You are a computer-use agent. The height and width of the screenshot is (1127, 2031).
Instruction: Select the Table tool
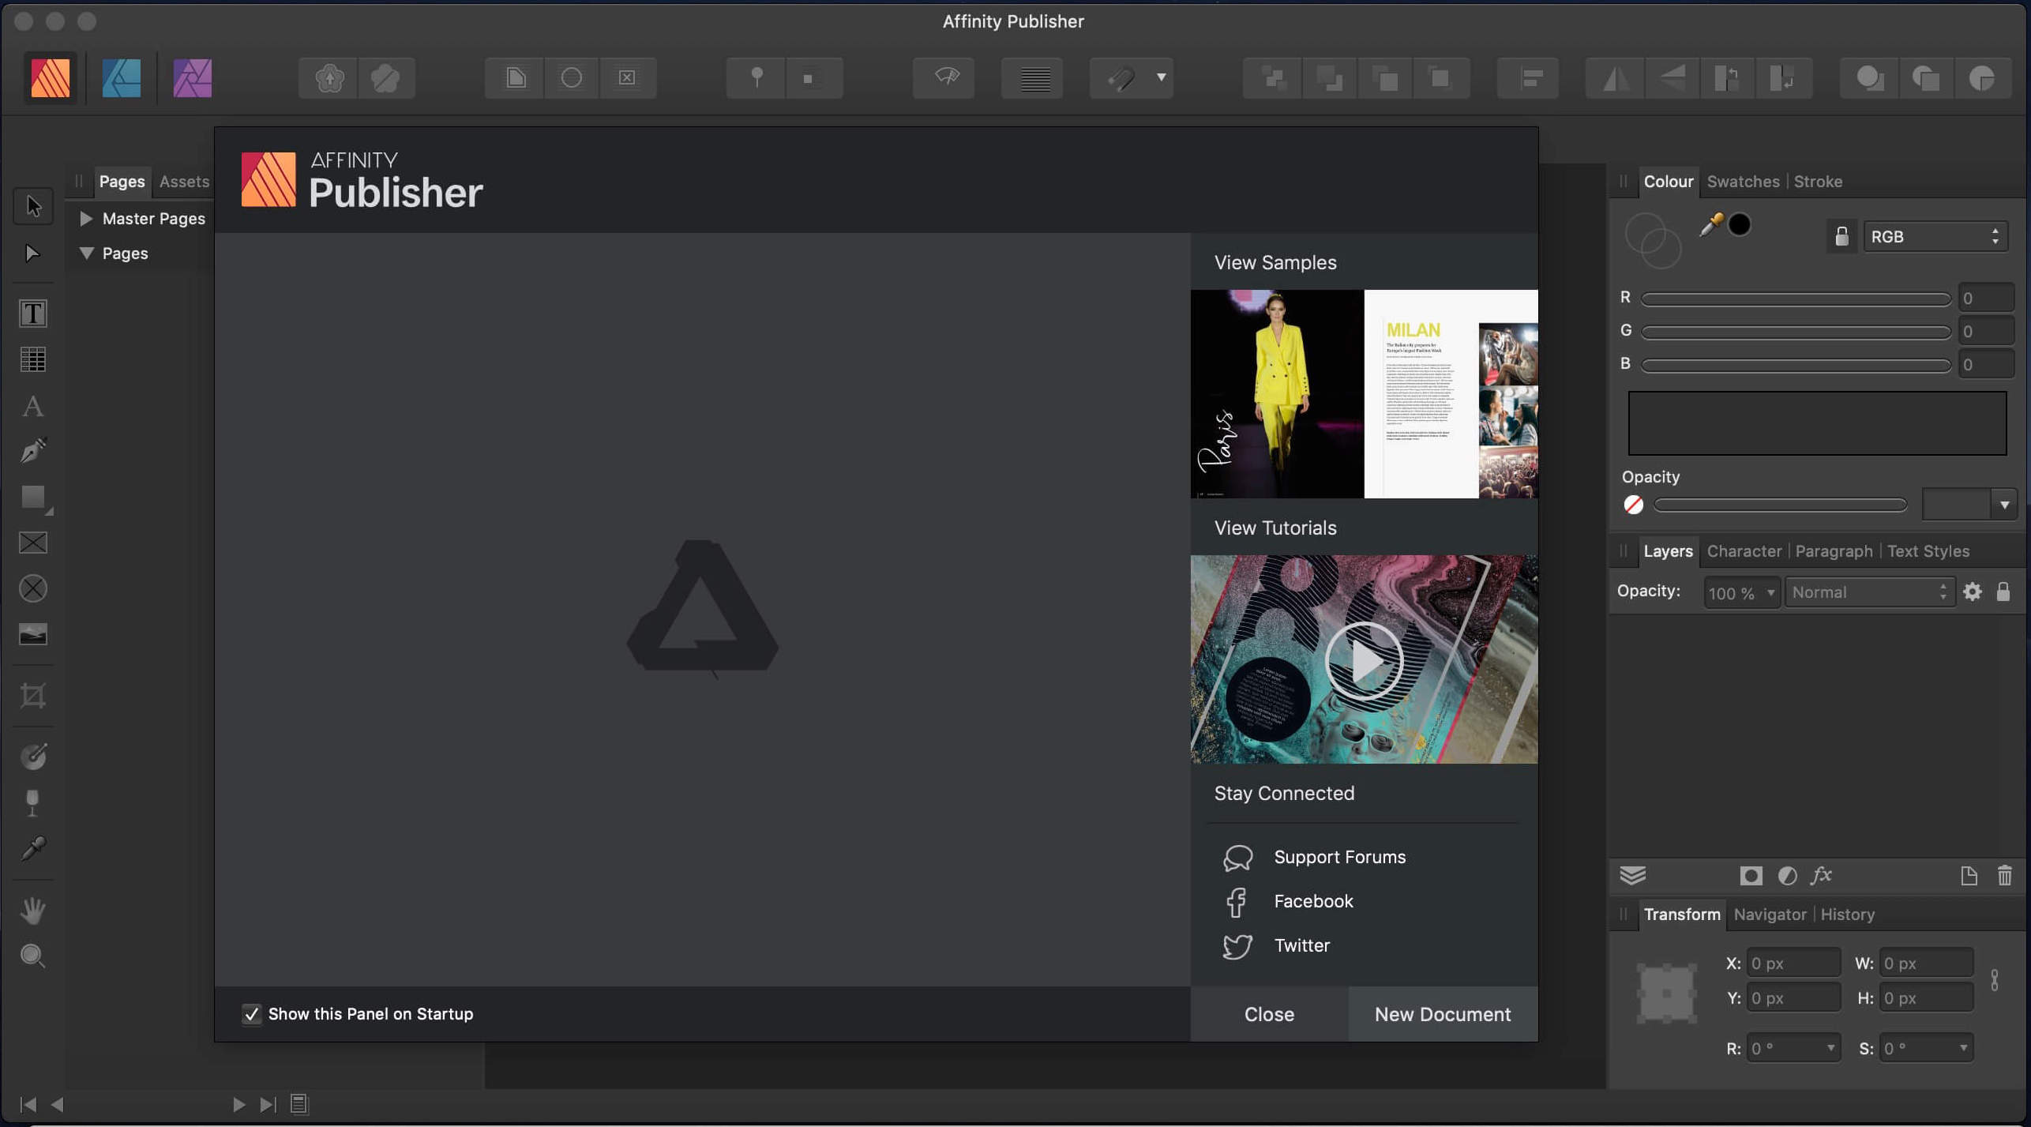(32, 359)
